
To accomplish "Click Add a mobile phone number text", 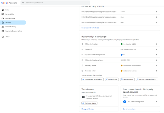I will [x=132, y=66].
